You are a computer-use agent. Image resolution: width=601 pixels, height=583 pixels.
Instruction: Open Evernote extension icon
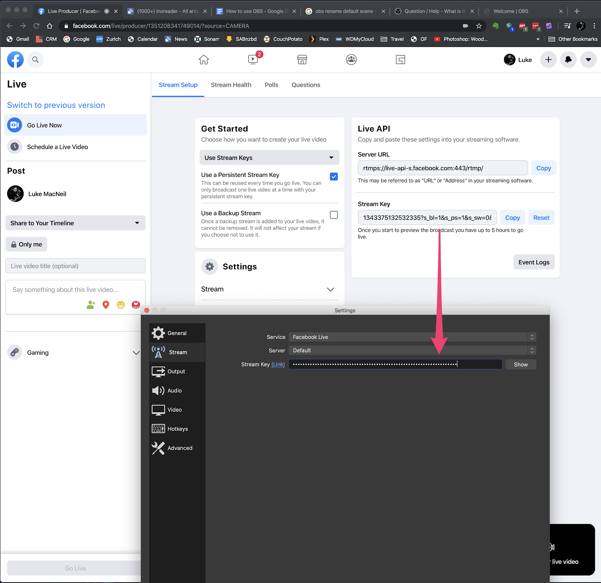496,26
